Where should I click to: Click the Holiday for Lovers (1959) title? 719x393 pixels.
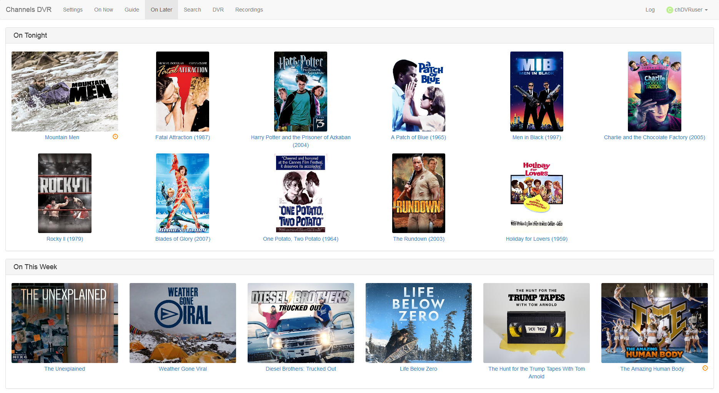point(536,239)
